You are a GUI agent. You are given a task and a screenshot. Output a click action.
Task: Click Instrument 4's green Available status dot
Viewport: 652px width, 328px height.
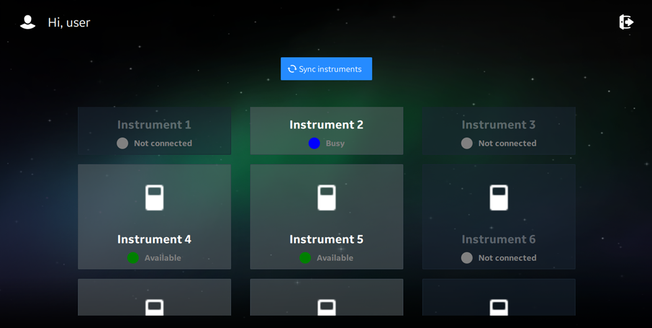pyautogui.click(x=133, y=258)
